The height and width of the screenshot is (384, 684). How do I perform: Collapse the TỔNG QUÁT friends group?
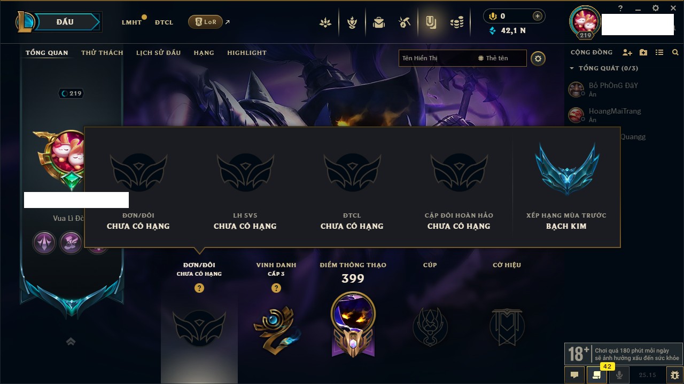[x=604, y=68]
